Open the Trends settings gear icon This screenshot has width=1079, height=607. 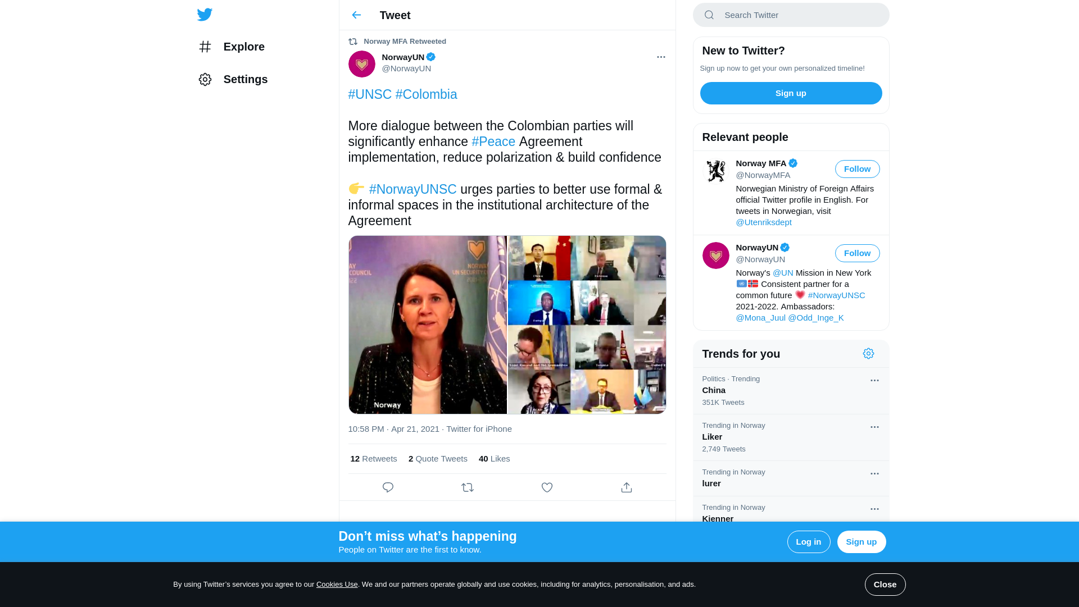click(x=868, y=354)
